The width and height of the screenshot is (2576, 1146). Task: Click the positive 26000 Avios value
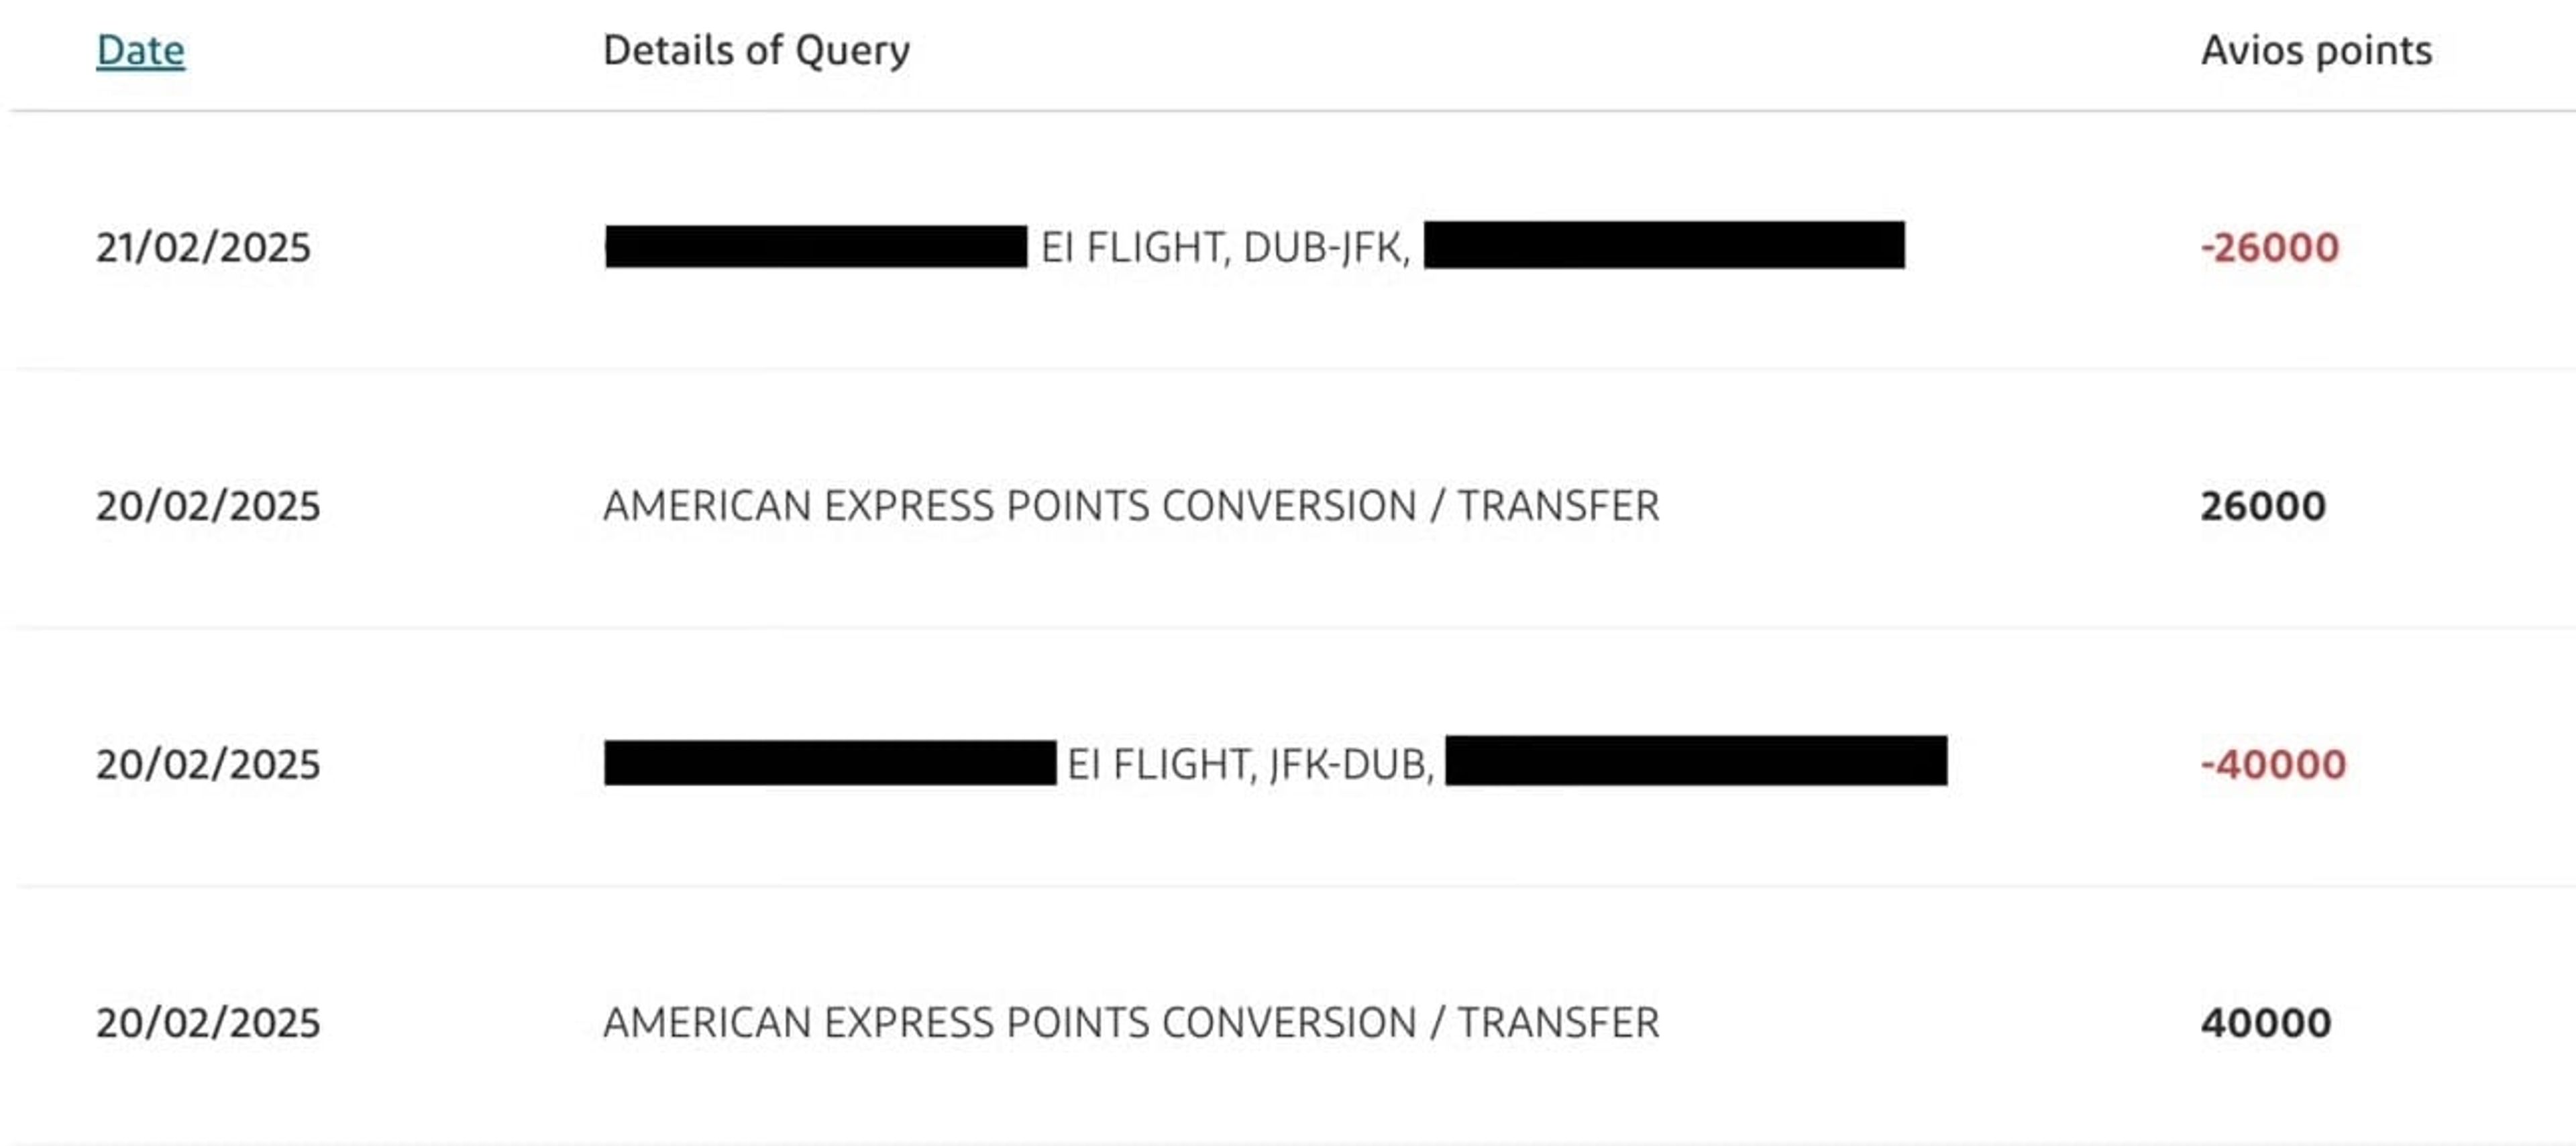point(2262,505)
